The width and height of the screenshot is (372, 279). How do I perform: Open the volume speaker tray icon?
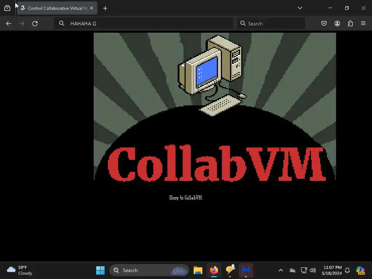click(313, 270)
